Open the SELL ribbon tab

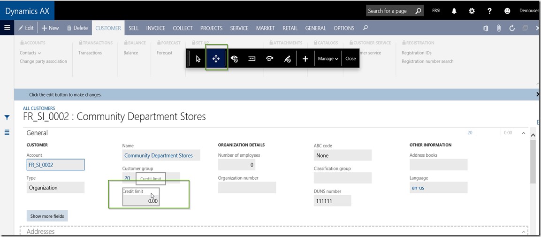(x=134, y=28)
